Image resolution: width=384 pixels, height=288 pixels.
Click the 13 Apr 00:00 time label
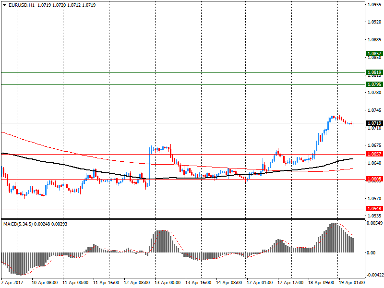168,283
